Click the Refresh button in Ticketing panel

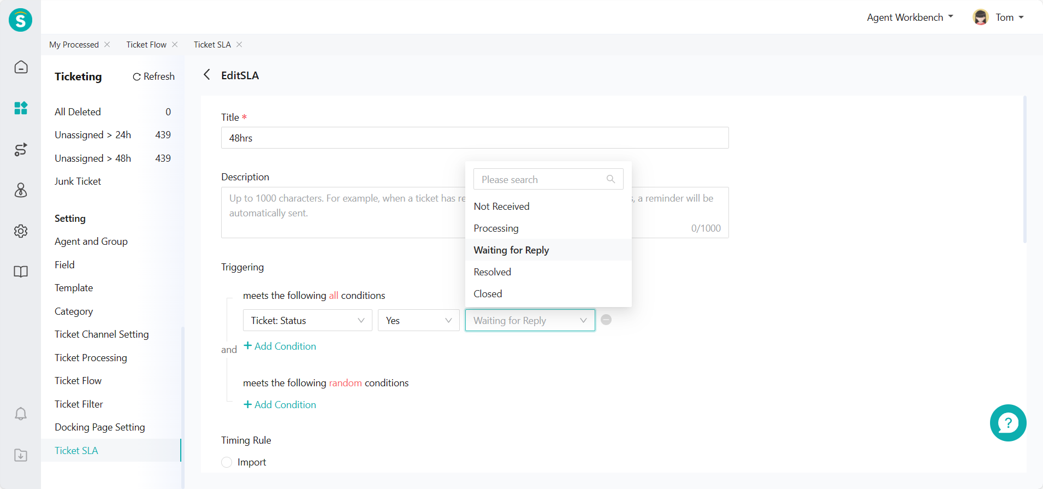[153, 76]
